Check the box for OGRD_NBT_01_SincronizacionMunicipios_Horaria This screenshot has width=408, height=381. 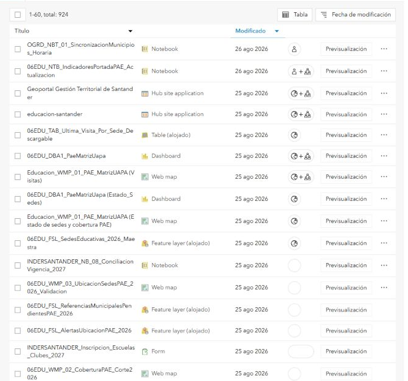pos(18,49)
